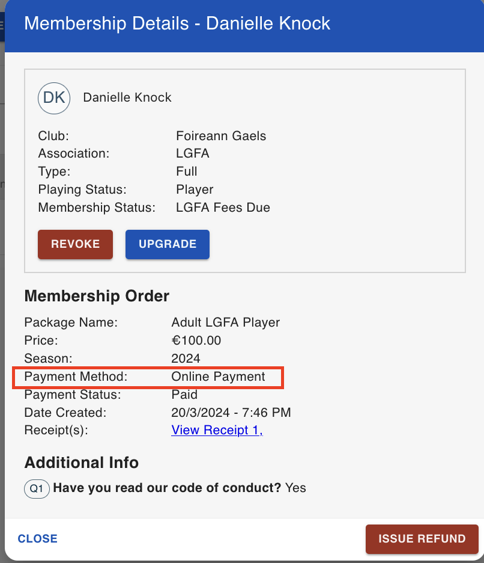Click the LGFA Fees Due status
The width and height of the screenshot is (484, 563).
point(223,208)
